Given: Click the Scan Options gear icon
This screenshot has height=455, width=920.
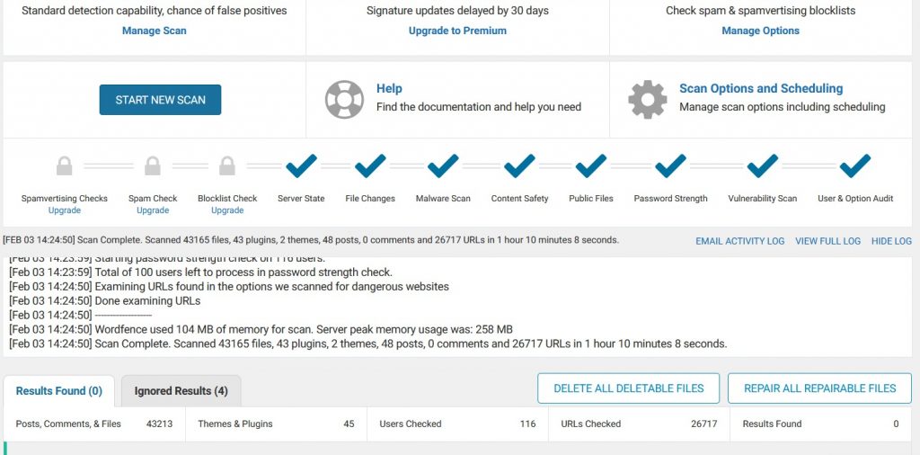Looking at the screenshot, I should (647, 99).
